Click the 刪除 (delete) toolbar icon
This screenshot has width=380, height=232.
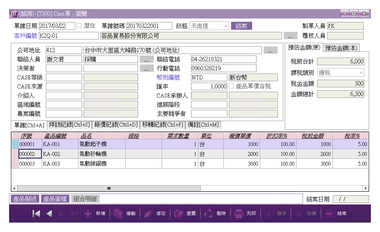pos(209,214)
